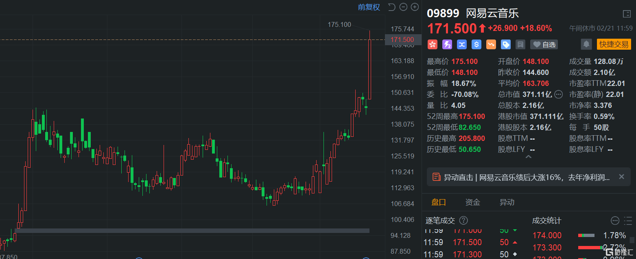The image size is (636, 259).
Task: Open 快捷交易 quick trade
Action: [614, 44]
